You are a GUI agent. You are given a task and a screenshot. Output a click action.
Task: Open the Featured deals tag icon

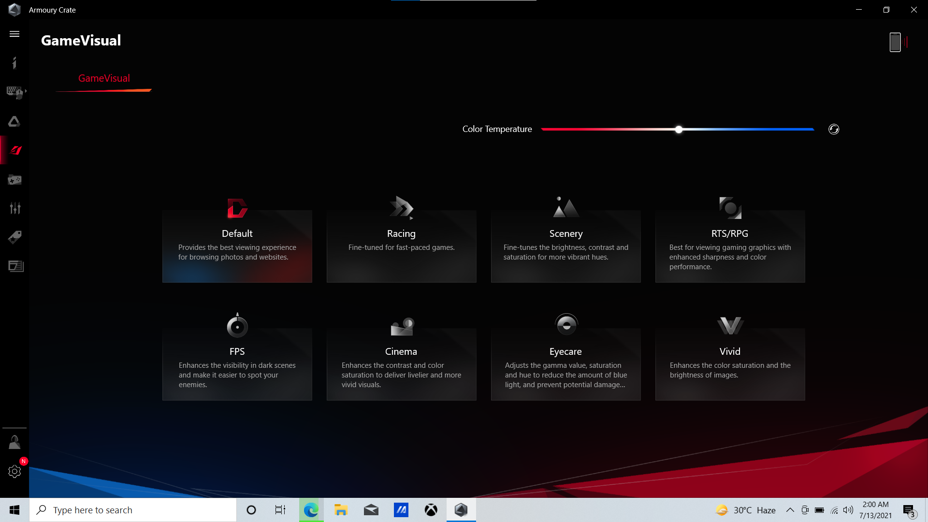14,237
